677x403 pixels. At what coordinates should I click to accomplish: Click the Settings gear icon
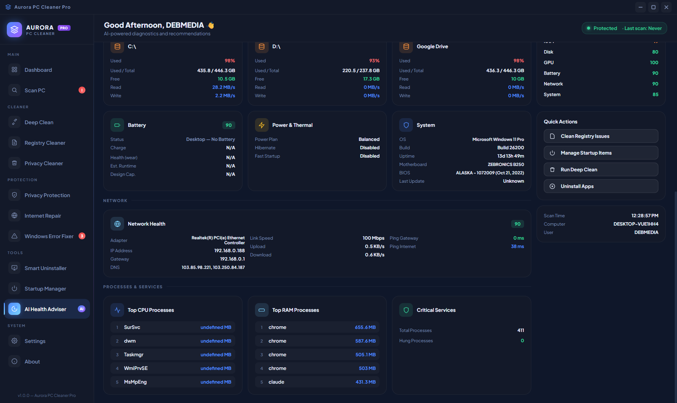point(14,341)
